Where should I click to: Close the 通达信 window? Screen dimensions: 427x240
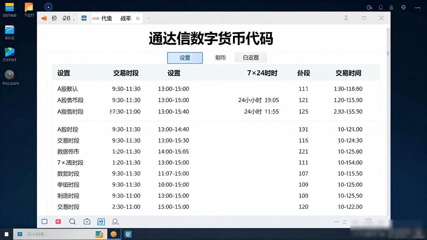381,18
